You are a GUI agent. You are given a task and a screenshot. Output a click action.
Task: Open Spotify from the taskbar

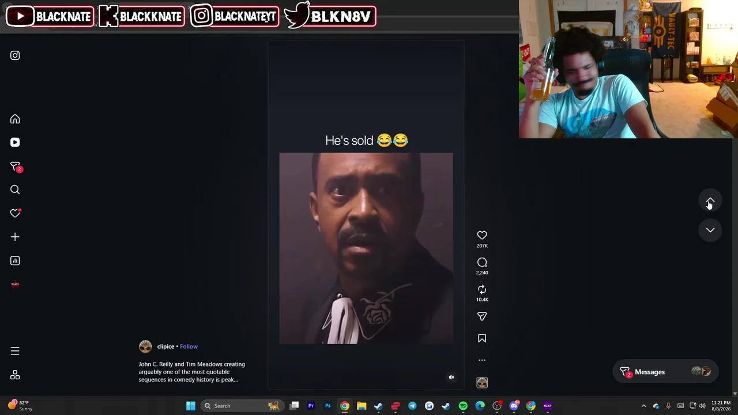(463, 406)
